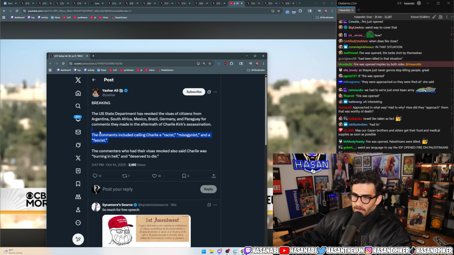Click Chatterino streamer mode broadcast icon
454x255 pixels.
pyautogui.click(x=399, y=3)
